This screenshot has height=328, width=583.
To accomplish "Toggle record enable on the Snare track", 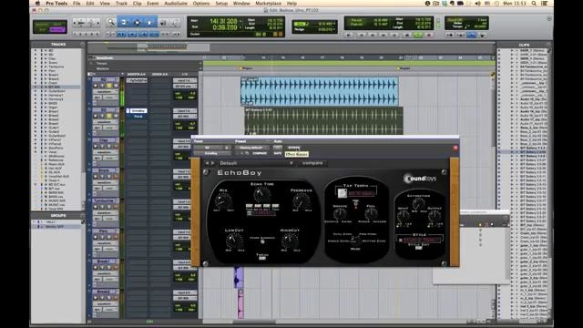I will click(x=96, y=177).
